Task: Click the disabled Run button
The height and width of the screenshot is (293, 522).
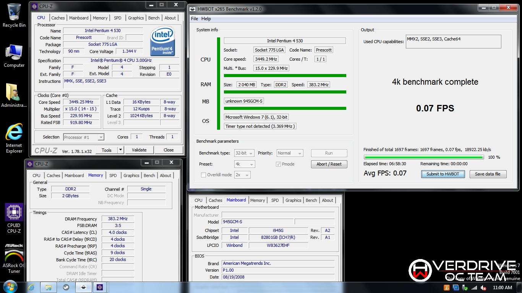Action: [329, 153]
